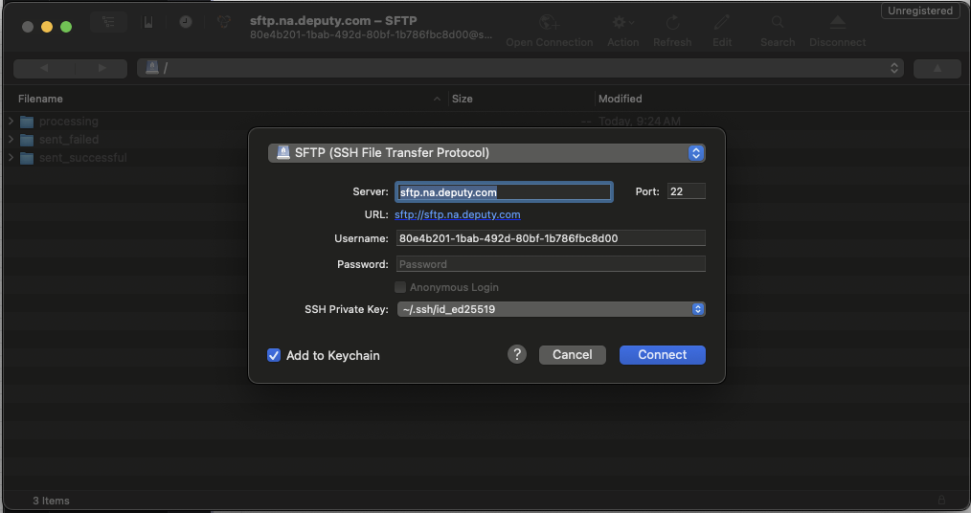Click the help question mark button
The image size is (971, 513).
(516, 354)
